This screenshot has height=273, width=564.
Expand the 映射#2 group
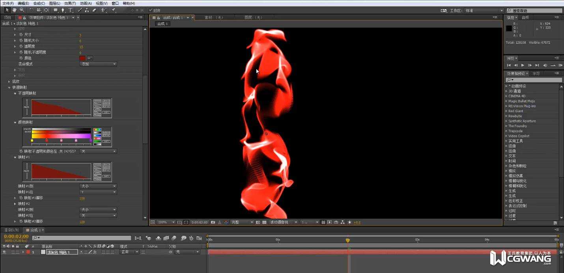tap(15, 204)
